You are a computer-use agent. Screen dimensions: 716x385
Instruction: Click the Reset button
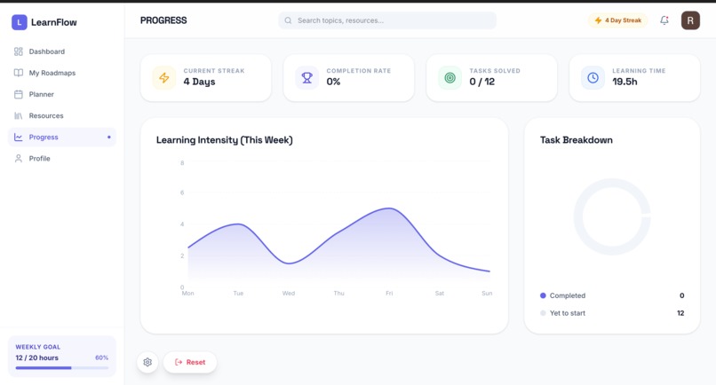coord(190,362)
